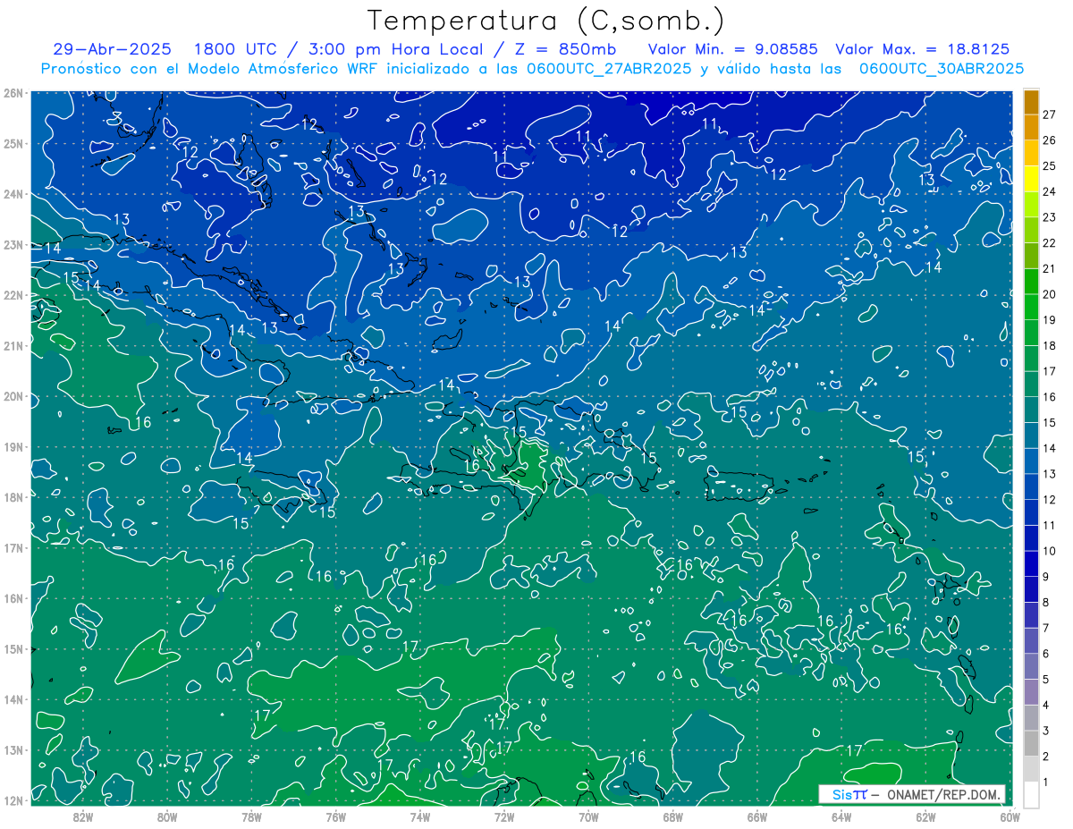Click the '64W' longitude label
Screen dimensions: 1073x829
click(841, 816)
